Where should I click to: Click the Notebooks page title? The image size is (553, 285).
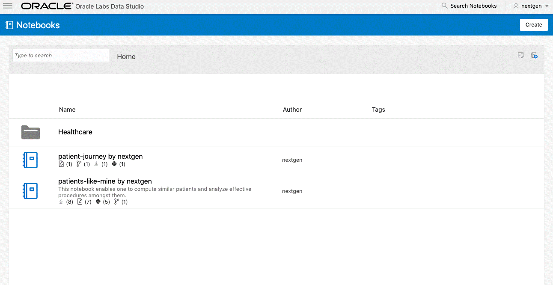38,25
